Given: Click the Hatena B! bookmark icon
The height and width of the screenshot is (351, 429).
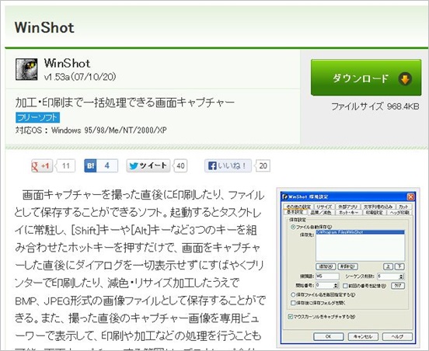Looking at the screenshot, I should [x=90, y=165].
